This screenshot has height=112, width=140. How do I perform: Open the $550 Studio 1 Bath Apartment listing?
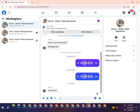56,28
